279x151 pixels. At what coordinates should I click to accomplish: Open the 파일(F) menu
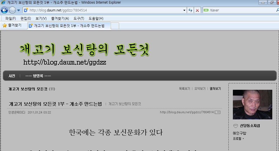[x=11, y=18]
